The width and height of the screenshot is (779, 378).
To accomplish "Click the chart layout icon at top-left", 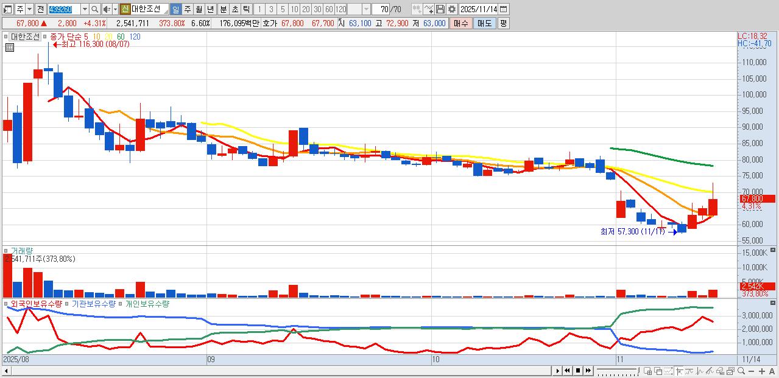I will (9, 9).
